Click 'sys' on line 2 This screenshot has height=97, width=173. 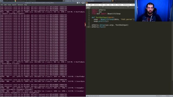pos(100,12)
